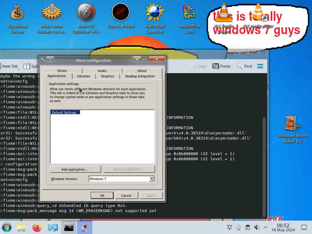Click the pin icon in Wine configuration title bar
Viewport: 312px width, 234px height.
(50, 59)
